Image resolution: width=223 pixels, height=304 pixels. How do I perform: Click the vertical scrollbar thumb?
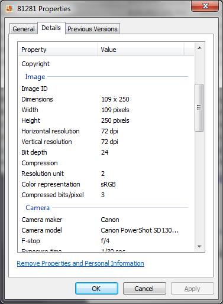199,107
